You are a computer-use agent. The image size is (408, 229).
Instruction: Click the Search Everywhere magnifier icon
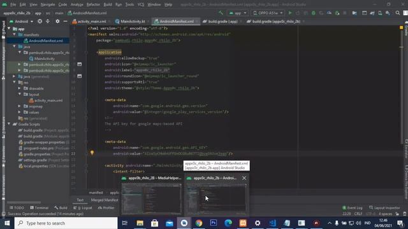click(398, 13)
